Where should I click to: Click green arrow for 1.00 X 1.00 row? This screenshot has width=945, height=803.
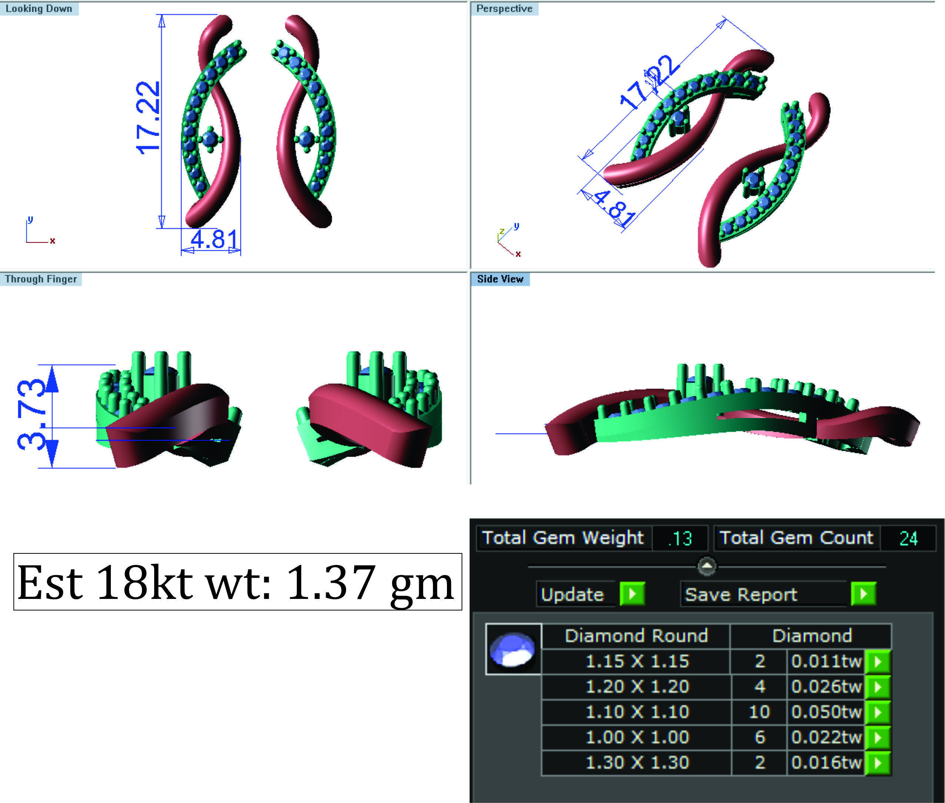pyautogui.click(x=878, y=737)
